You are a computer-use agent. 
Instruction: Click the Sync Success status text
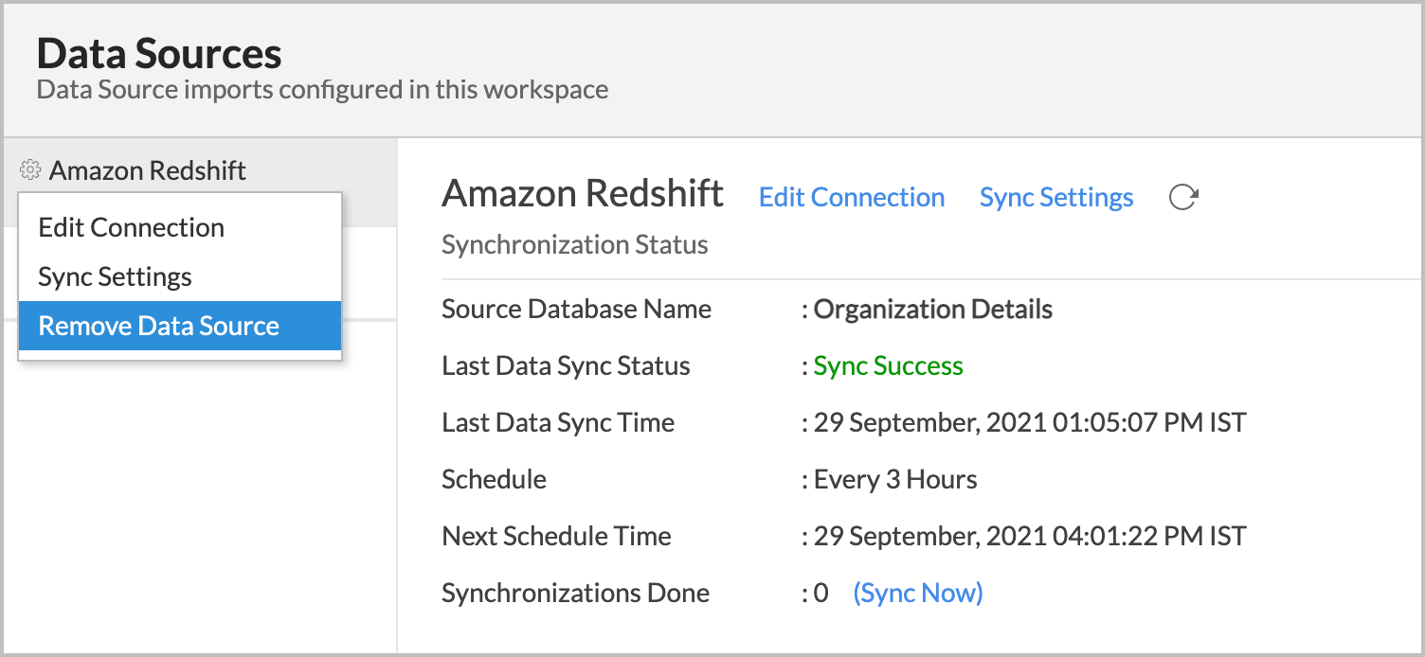(888, 365)
